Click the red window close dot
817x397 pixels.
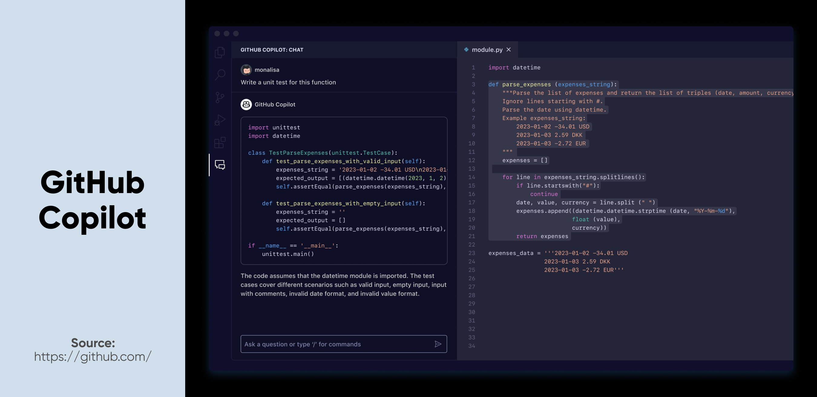click(x=217, y=34)
